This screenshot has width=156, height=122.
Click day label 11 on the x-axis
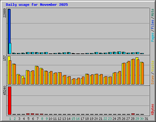pos(55,119)
